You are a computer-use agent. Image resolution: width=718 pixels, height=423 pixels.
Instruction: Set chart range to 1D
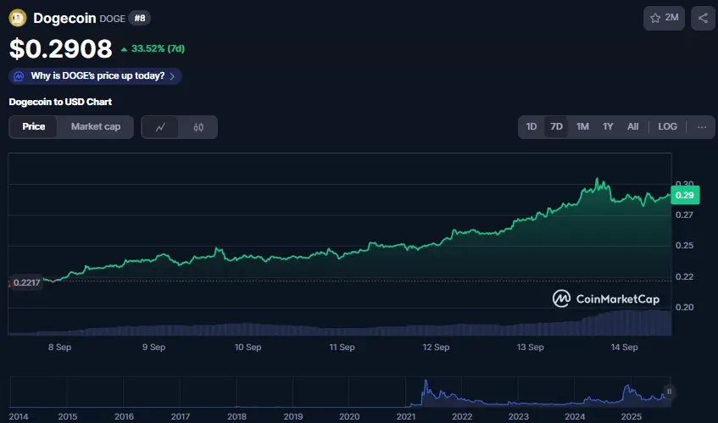[x=532, y=127]
